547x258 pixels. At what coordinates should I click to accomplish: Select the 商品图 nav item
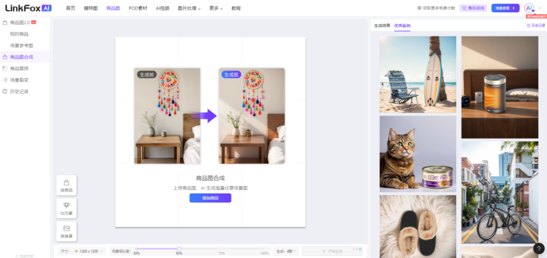pyautogui.click(x=113, y=9)
